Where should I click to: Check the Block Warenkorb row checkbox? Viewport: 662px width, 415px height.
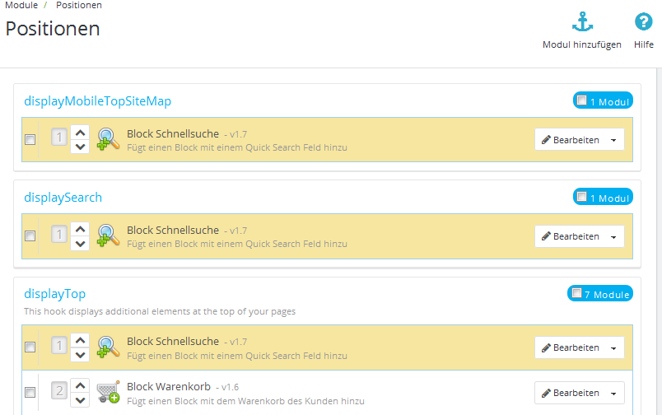pos(30,393)
